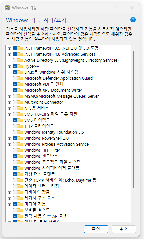This screenshot has width=144, height=239.
Task: Uncheck Microsoft XPS Document Writer checkbox
Action: tap(15, 90)
